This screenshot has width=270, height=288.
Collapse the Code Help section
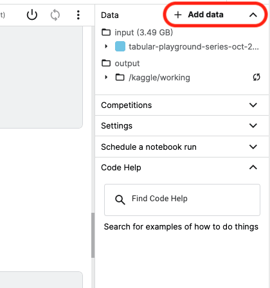pyautogui.click(x=253, y=167)
